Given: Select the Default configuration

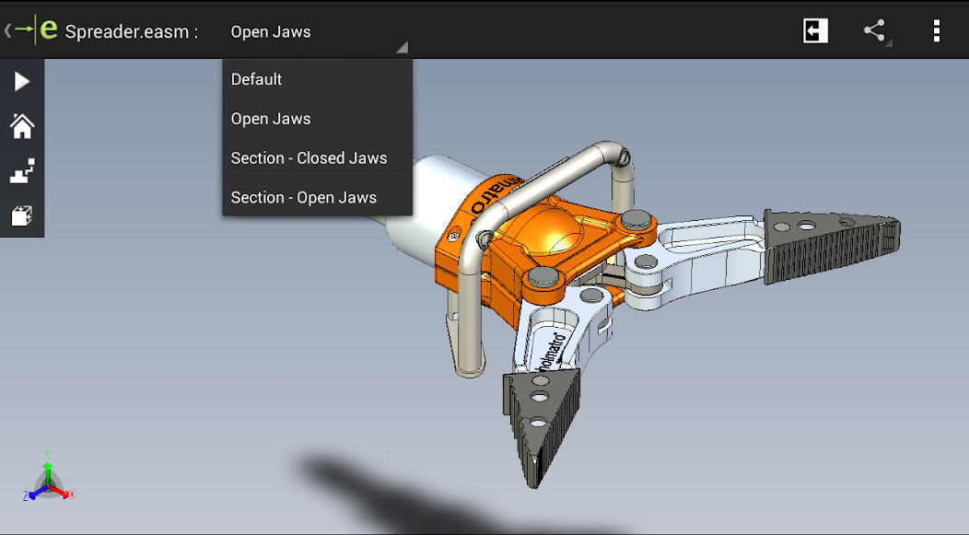Looking at the screenshot, I should [x=317, y=79].
